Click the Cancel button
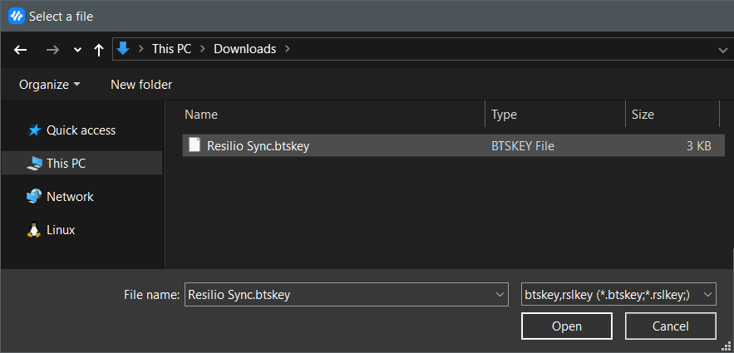This screenshot has width=734, height=353. click(x=670, y=326)
